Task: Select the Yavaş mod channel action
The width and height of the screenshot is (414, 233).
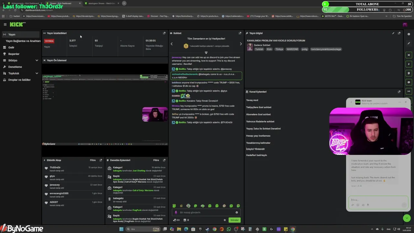Action: (x=252, y=100)
